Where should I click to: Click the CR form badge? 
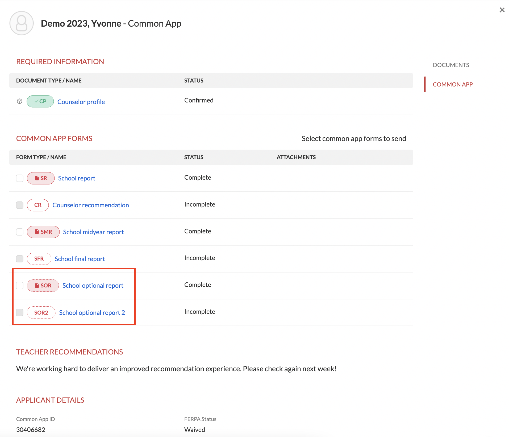38,205
